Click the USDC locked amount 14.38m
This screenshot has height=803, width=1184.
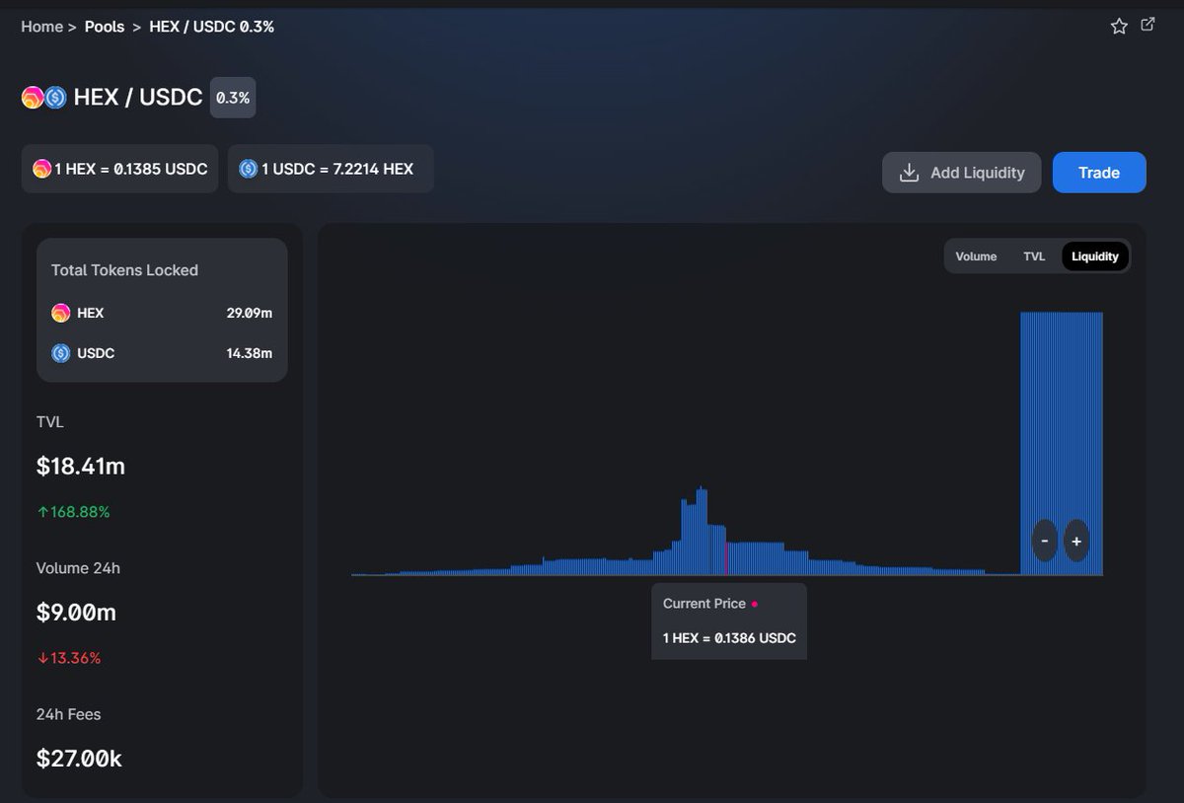[x=249, y=353]
